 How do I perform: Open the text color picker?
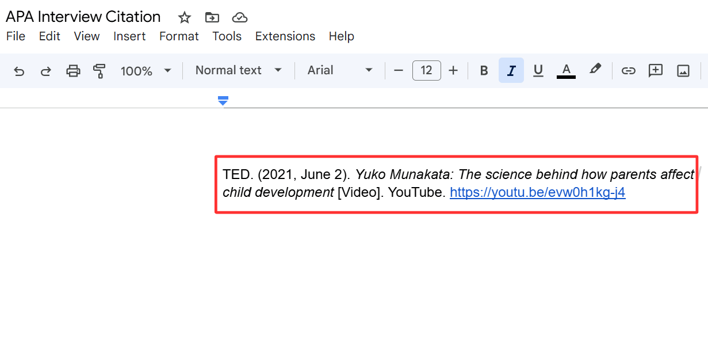(x=566, y=71)
